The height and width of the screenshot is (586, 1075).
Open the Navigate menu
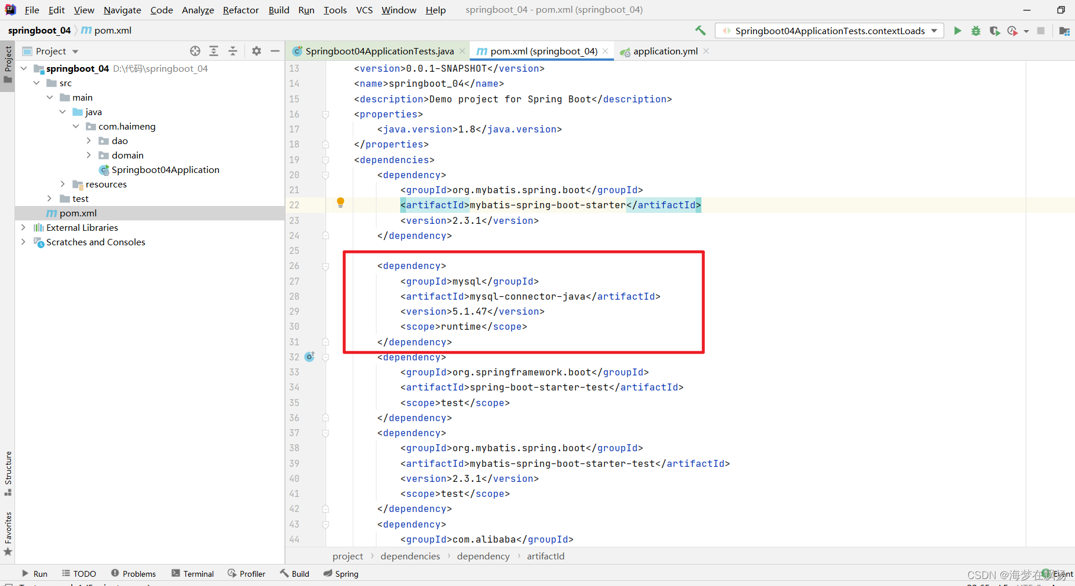tap(122, 10)
